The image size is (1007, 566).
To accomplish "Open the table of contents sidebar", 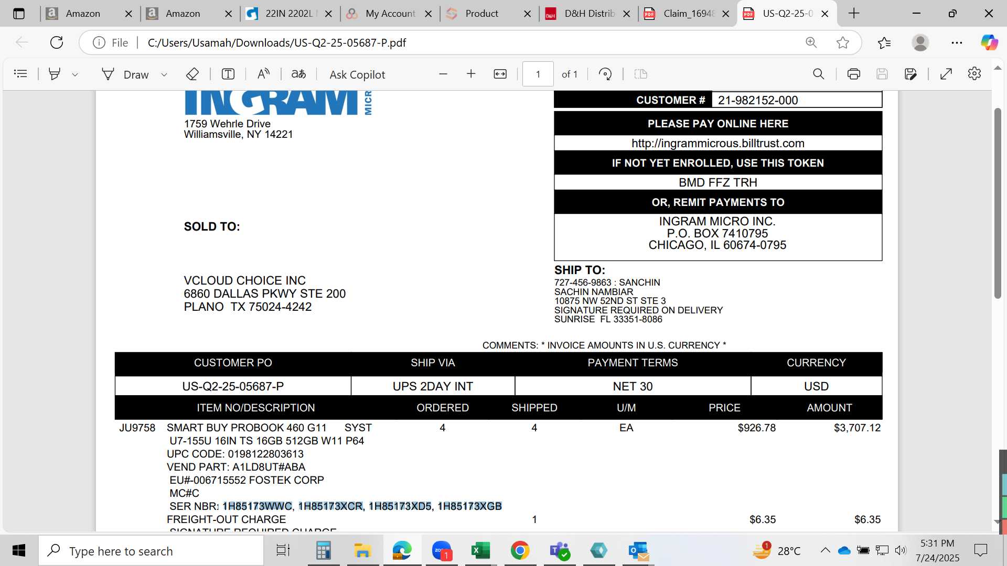I will coord(20,74).
